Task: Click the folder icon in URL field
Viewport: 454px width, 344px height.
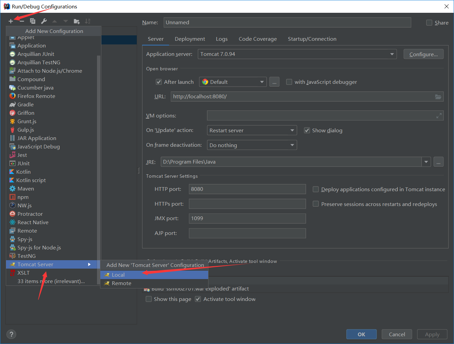Action: click(x=438, y=97)
